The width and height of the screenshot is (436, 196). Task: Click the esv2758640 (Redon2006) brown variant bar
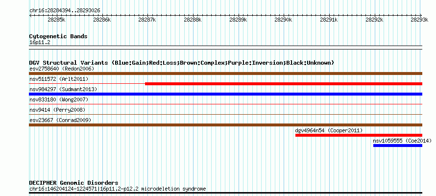tap(225, 73)
